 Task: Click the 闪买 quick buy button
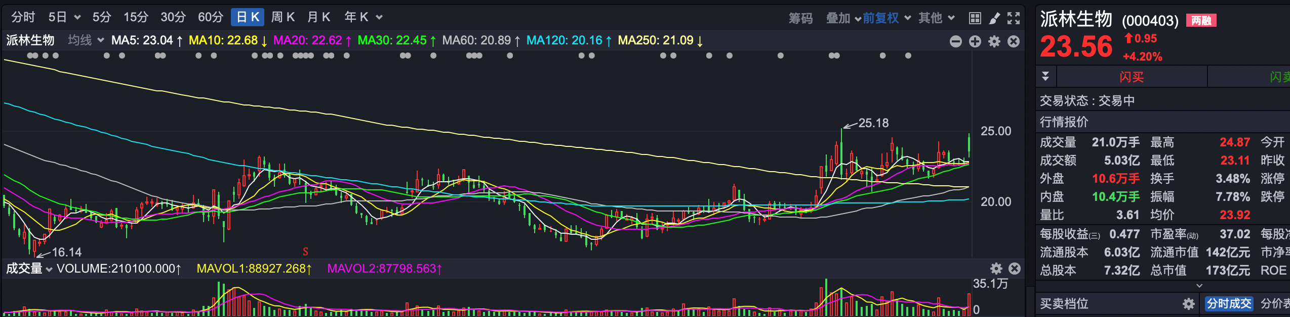[1132, 77]
